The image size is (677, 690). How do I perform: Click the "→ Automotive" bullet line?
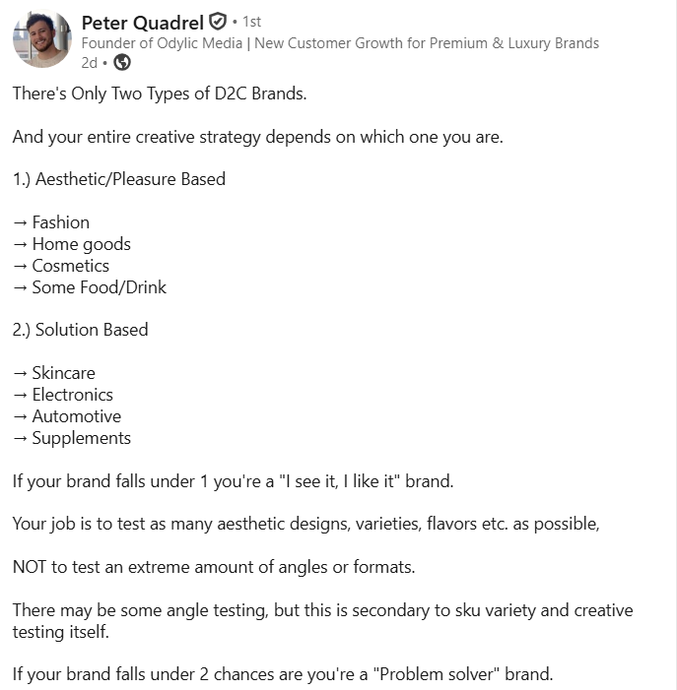67,416
